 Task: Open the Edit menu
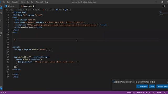click(x=9, y=2)
